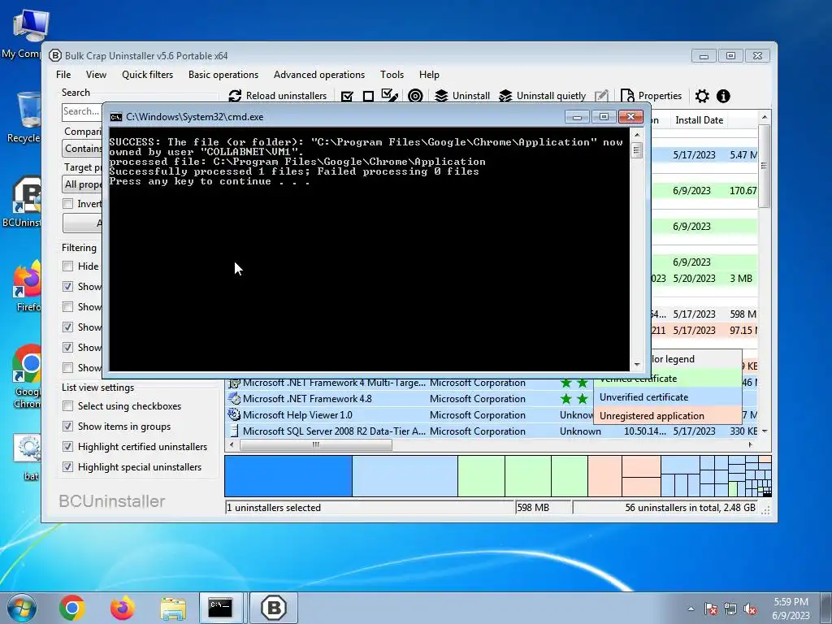Open the Quick filters menu

coord(148,75)
